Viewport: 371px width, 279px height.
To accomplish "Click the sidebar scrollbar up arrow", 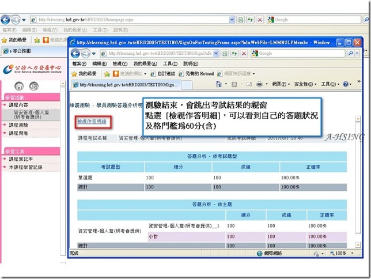I will (x=63, y=84).
